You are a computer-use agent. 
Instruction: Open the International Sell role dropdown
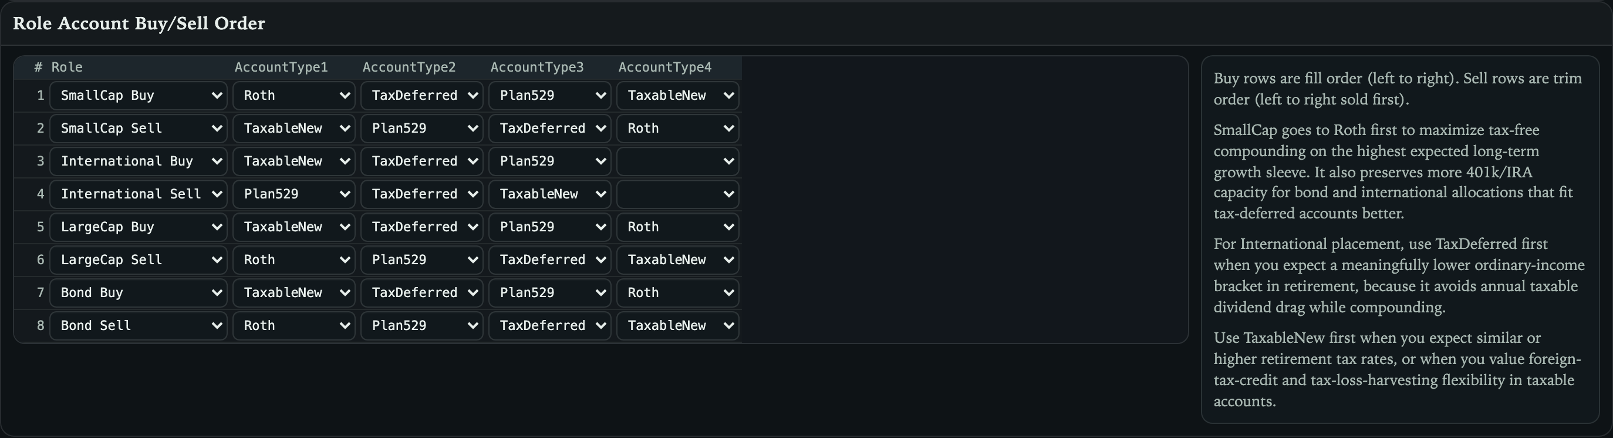pos(139,194)
